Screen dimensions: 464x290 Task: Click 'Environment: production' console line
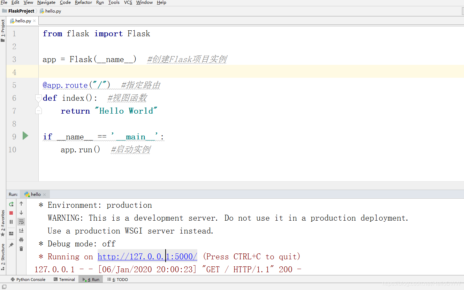point(95,205)
